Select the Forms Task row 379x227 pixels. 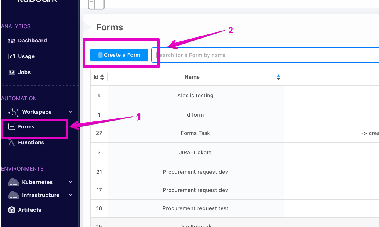click(x=195, y=133)
